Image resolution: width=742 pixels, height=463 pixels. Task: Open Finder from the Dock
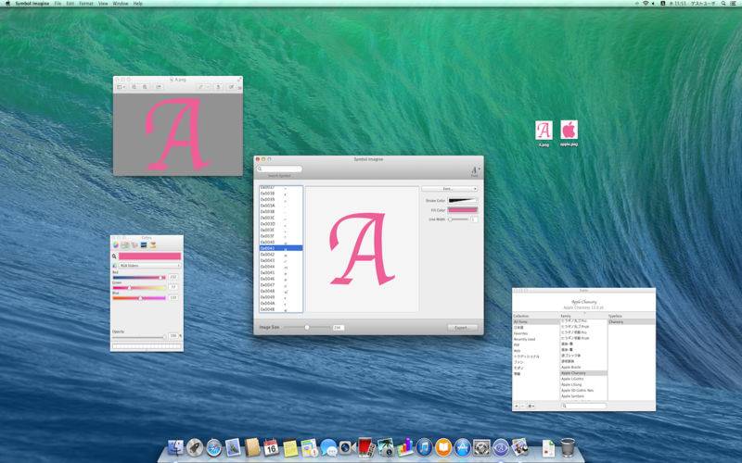tap(175, 447)
